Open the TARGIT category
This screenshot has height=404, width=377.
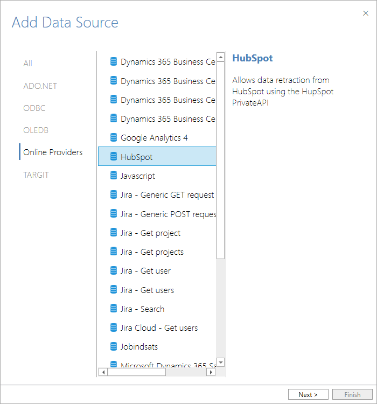[x=36, y=175]
